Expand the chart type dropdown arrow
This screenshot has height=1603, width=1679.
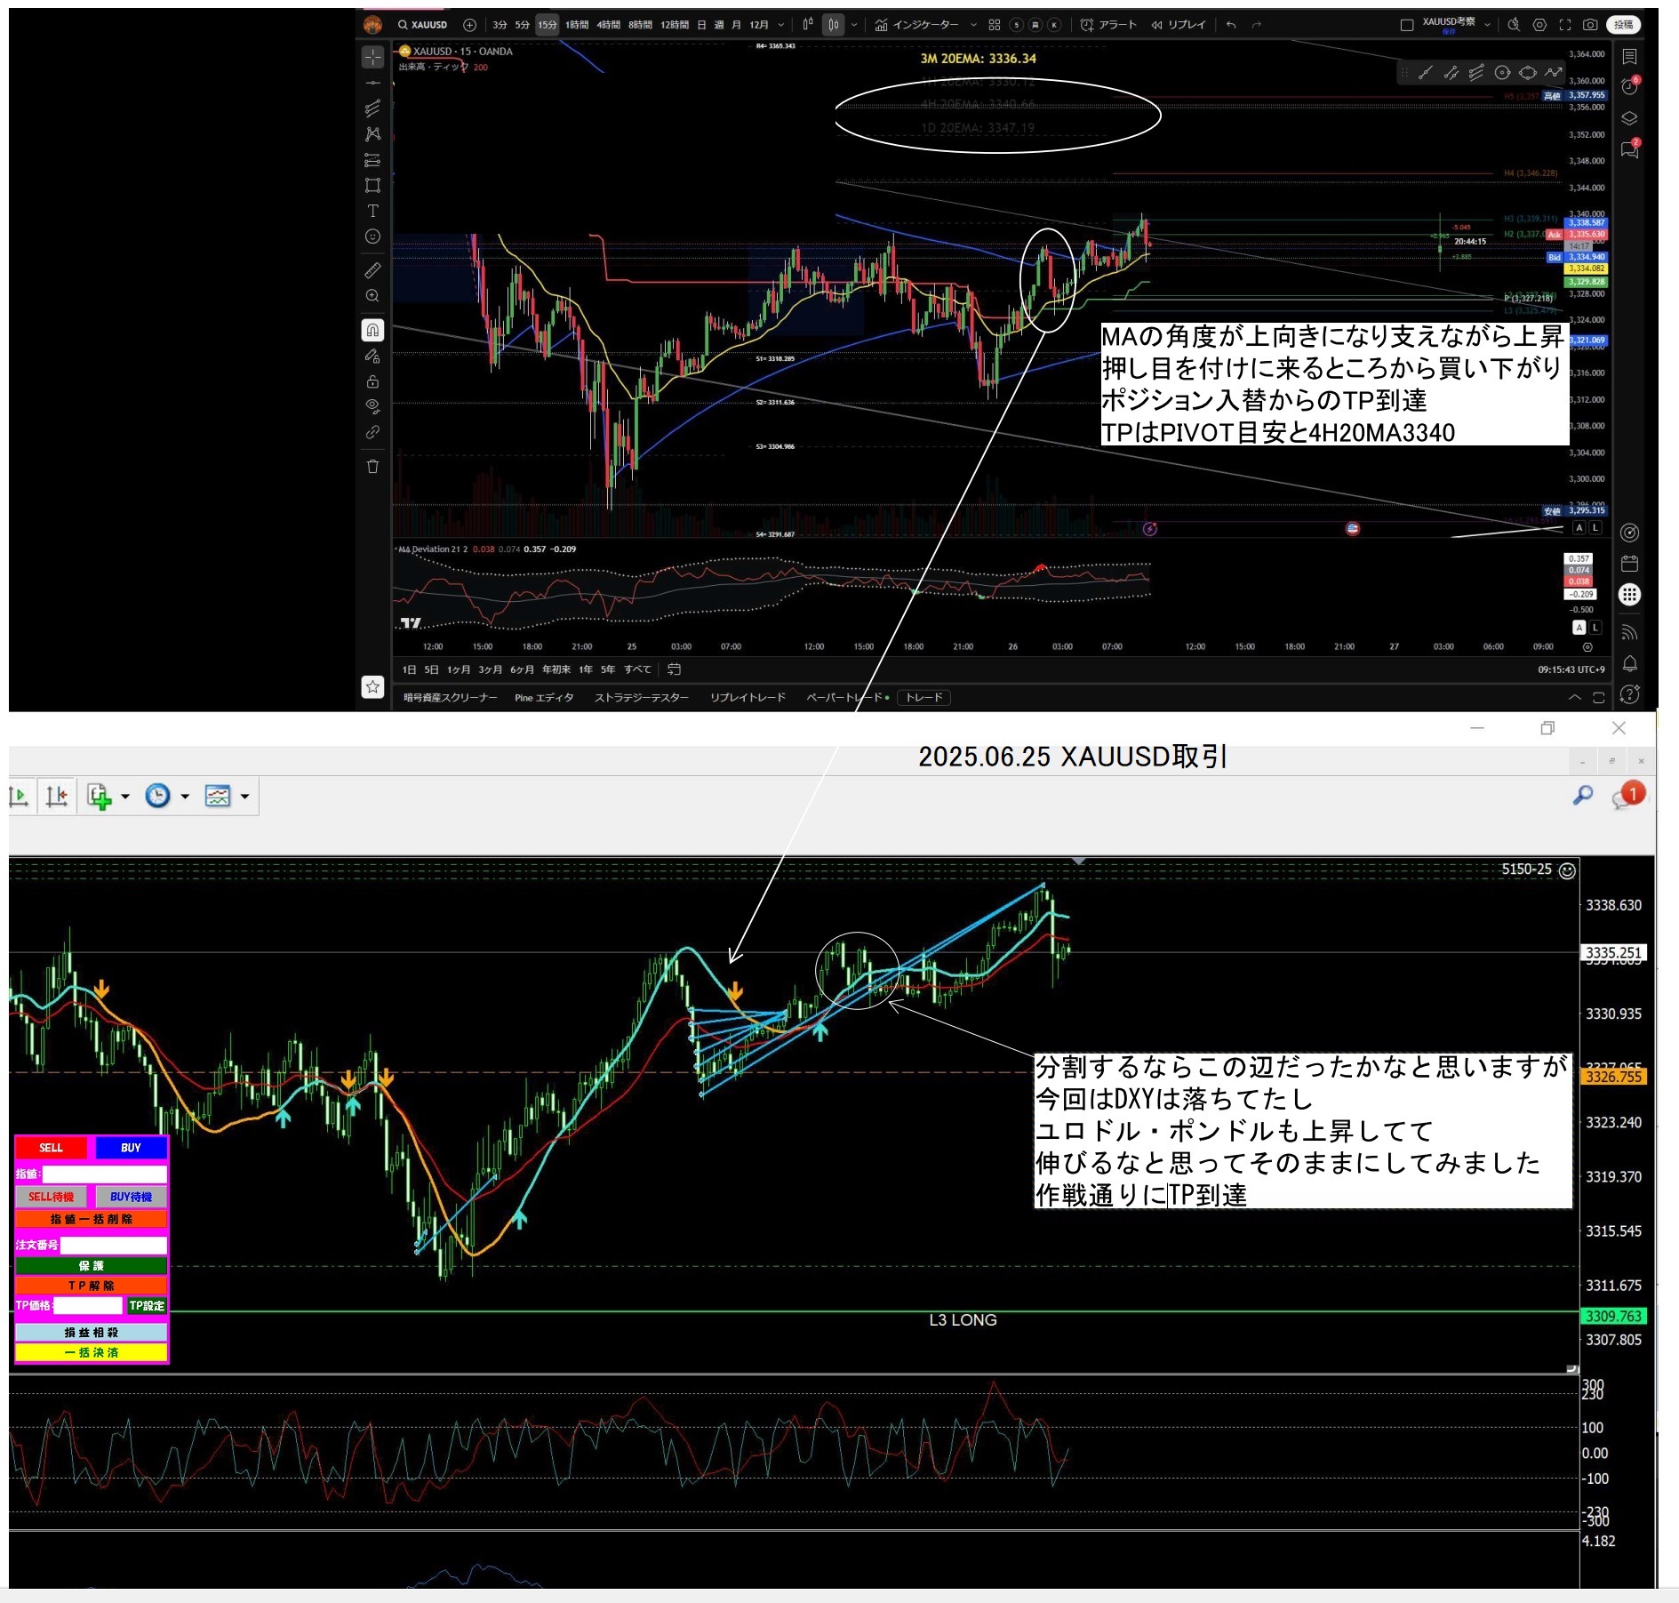(854, 25)
